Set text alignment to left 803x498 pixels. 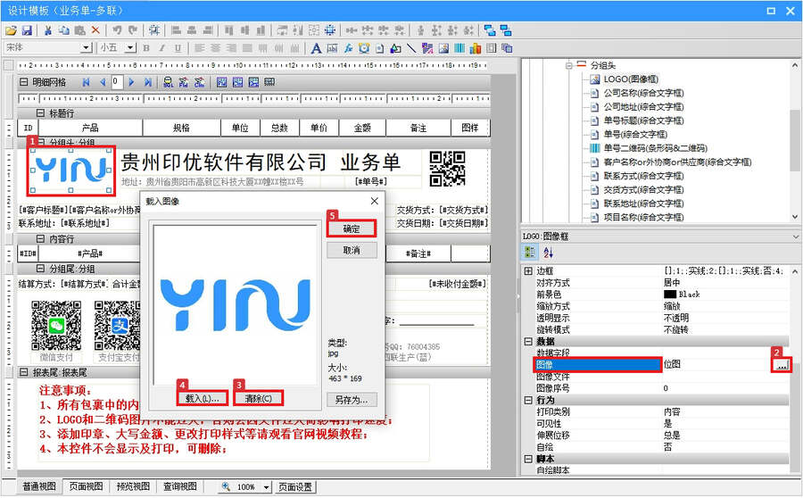pos(199,48)
